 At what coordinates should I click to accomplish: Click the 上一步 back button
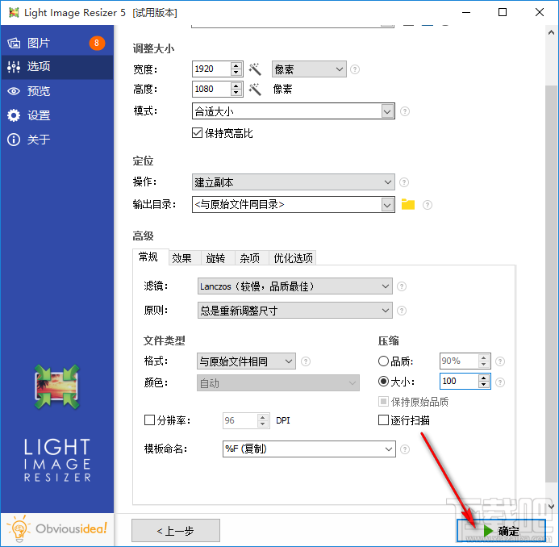[176, 531]
